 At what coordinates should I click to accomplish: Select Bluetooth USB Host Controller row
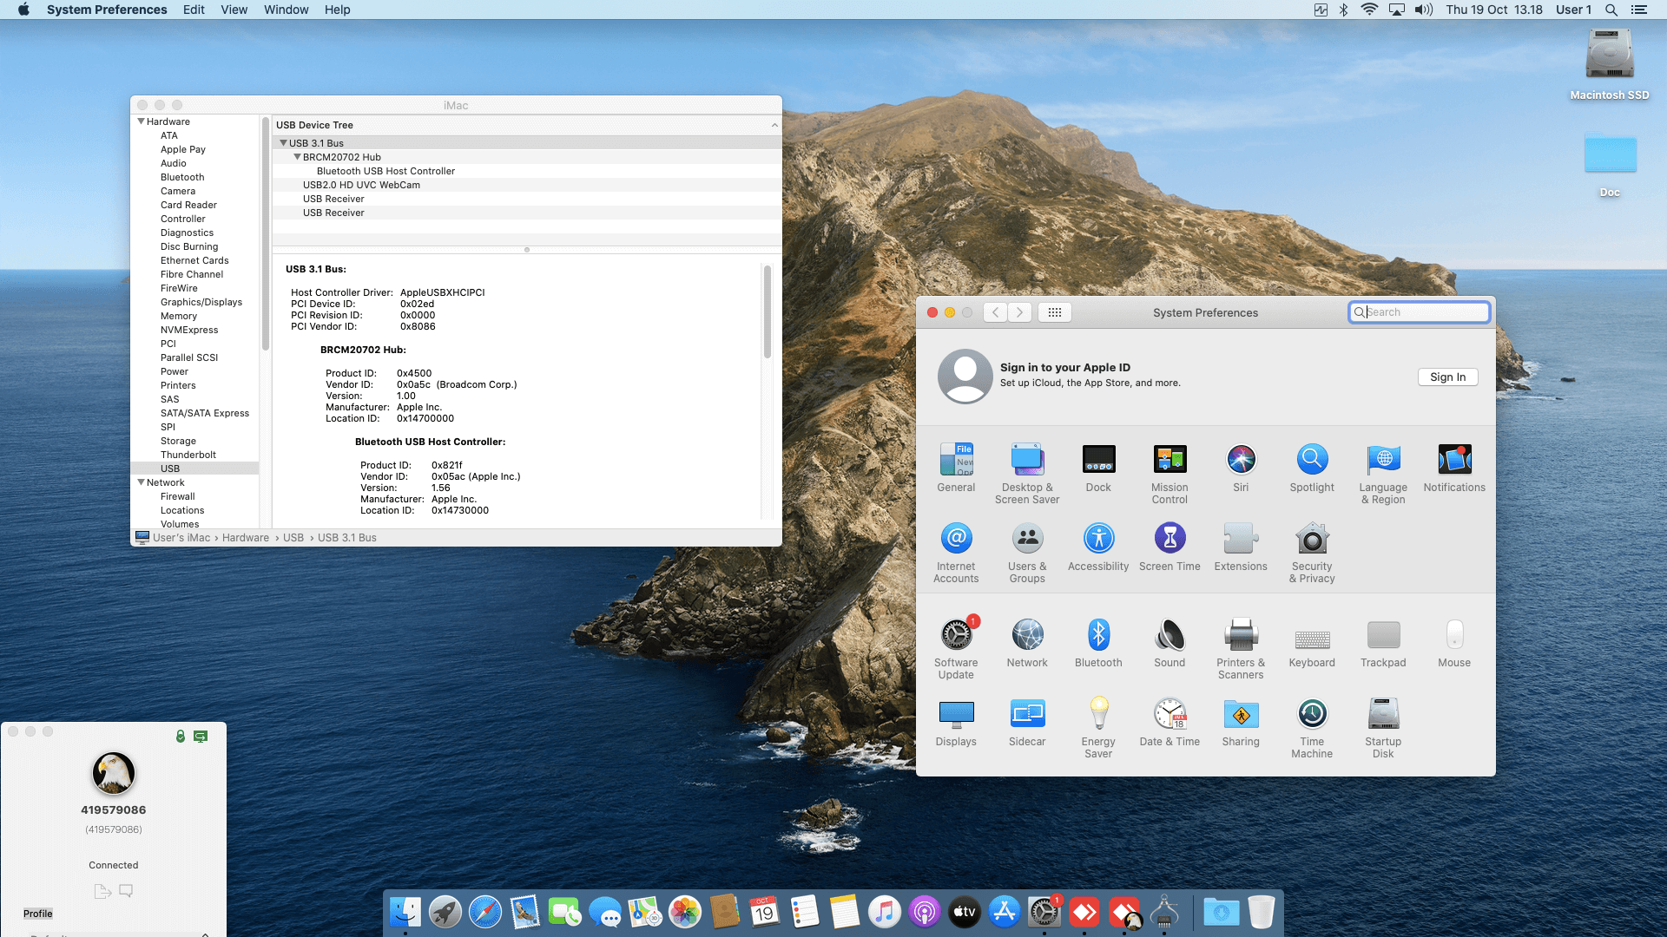pyautogui.click(x=527, y=171)
